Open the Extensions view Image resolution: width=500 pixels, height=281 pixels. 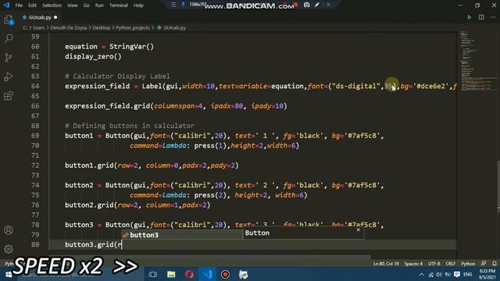point(9,95)
